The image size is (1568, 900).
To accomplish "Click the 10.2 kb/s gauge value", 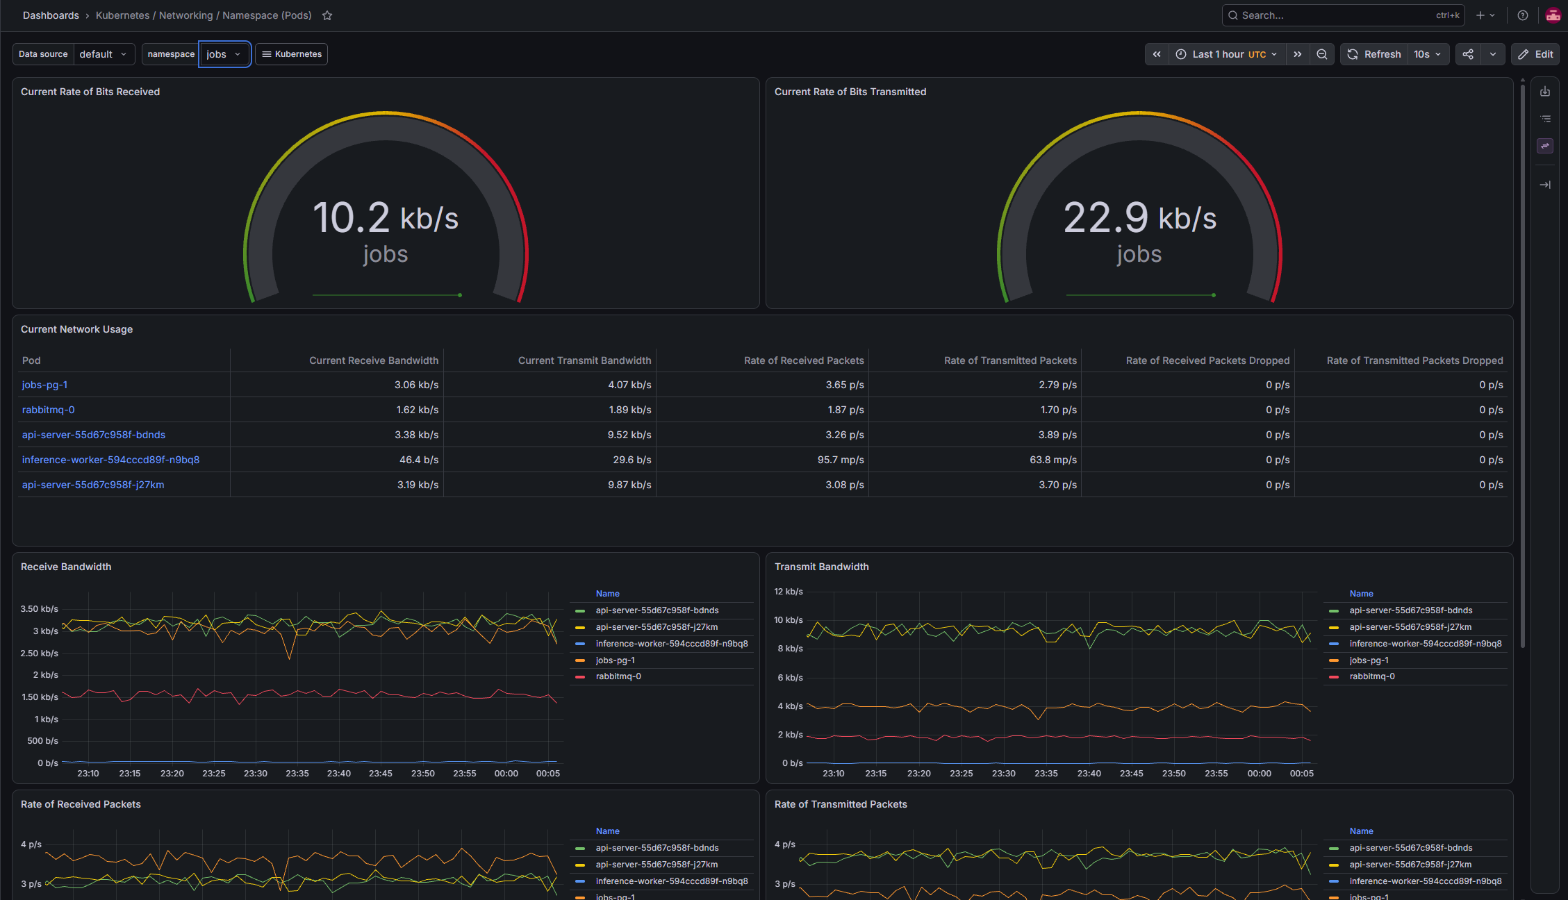I will click(x=386, y=217).
